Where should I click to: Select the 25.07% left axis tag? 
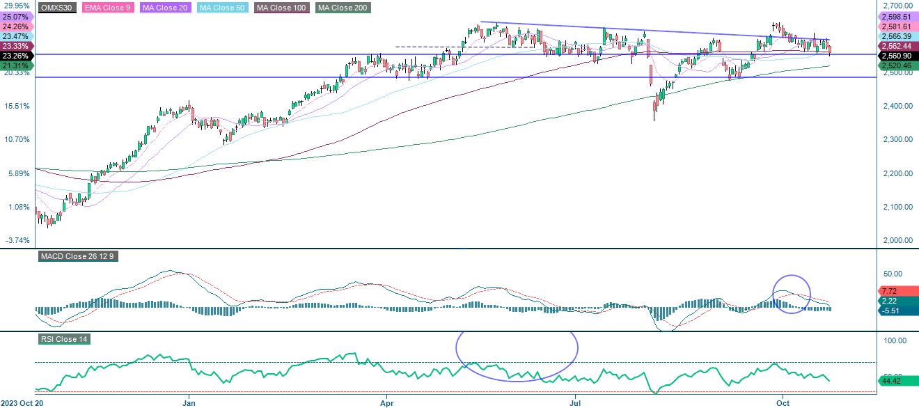click(17, 17)
